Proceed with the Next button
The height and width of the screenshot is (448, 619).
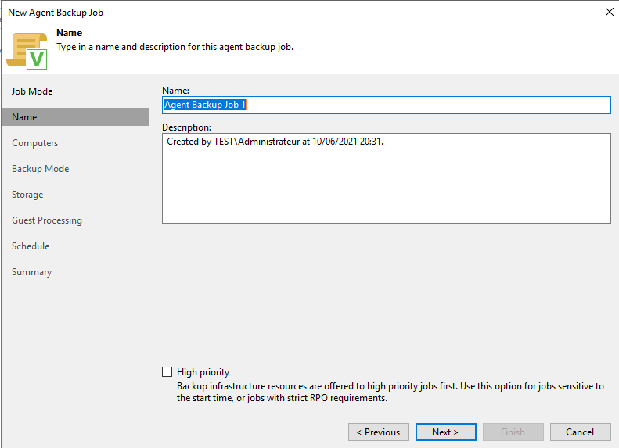click(x=444, y=432)
